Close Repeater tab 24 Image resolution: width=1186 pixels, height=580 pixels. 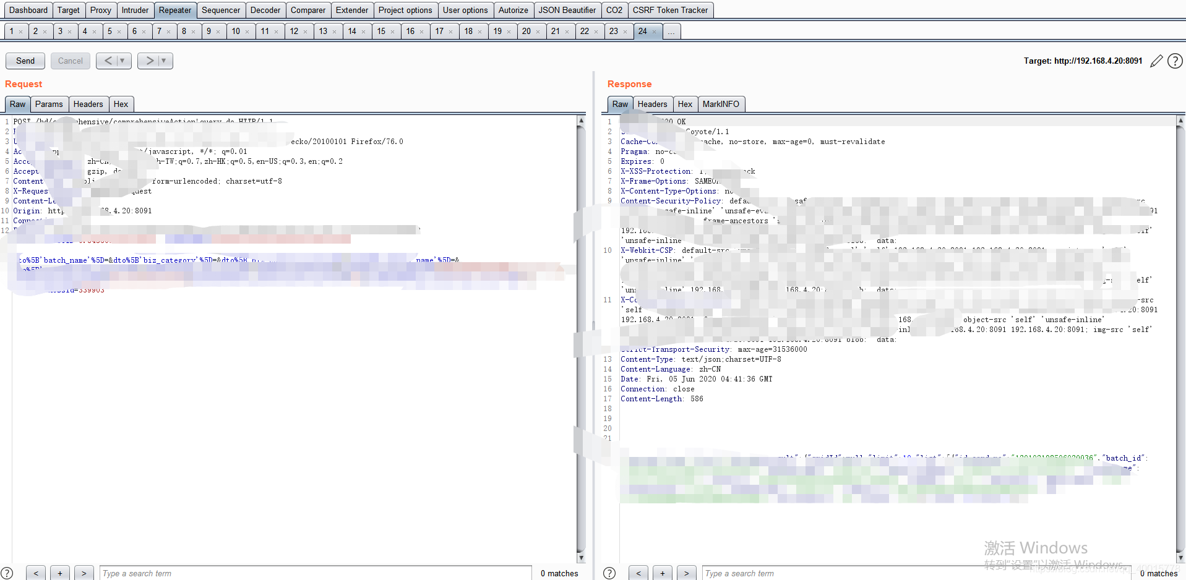coord(654,32)
